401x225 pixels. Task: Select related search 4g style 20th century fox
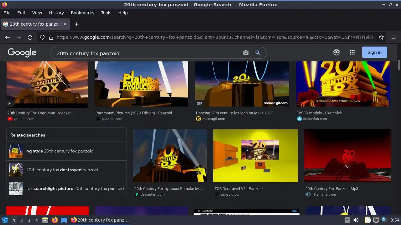(x=66, y=151)
